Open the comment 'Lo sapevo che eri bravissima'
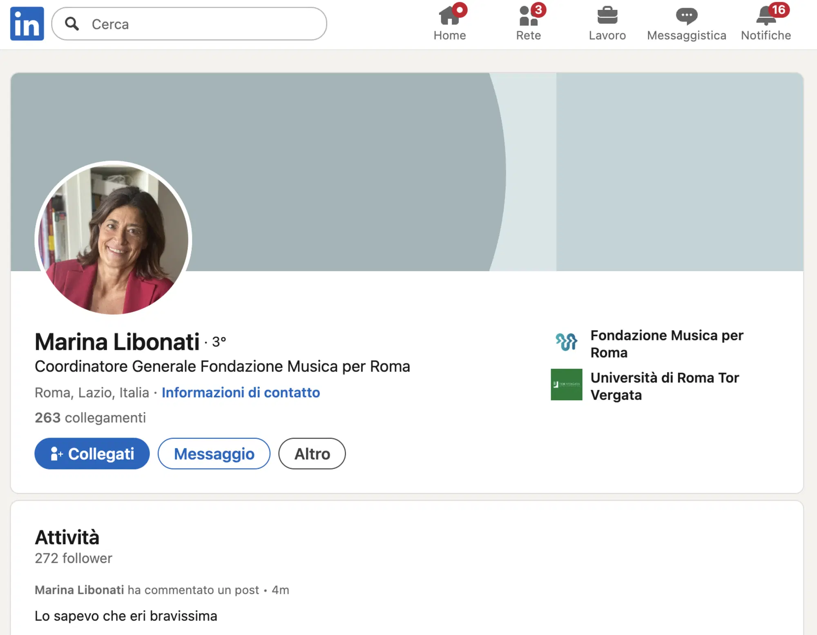This screenshot has width=817, height=635. [x=126, y=616]
